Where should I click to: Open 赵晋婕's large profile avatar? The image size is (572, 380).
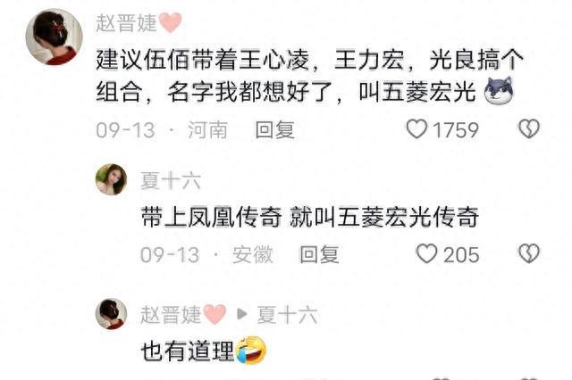(x=54, y=37)
